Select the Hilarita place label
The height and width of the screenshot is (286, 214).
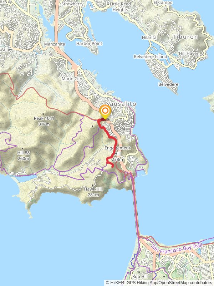(149, 38)
